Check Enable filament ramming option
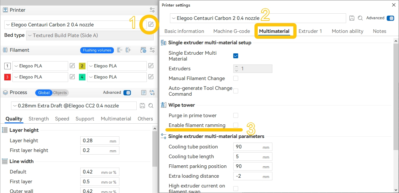The image size is (399, 193). tap(236, 125)
